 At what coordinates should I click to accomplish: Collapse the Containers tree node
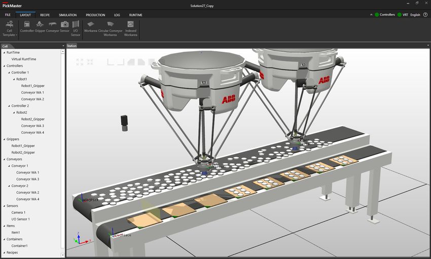pos(4,239)
